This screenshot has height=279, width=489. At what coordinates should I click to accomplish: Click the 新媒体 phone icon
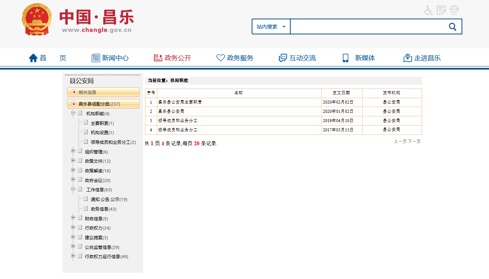coord(346,58)
